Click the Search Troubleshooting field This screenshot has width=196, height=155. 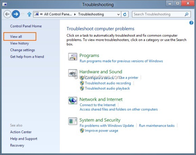161,14
